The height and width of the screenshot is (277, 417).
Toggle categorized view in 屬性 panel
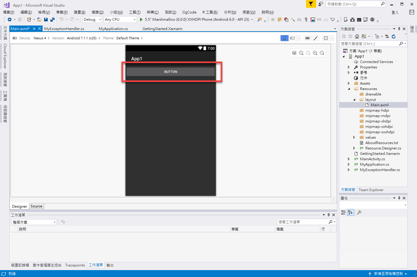pos(343,212)
